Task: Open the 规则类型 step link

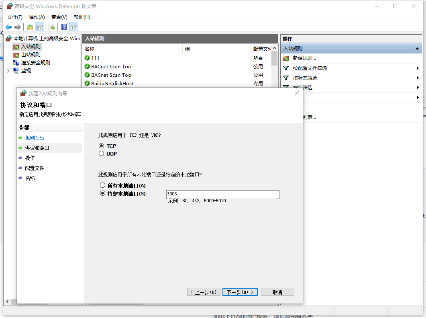Action: click(35, 138)
